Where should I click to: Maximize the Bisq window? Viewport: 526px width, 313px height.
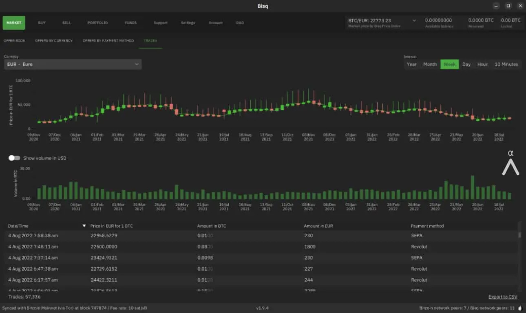(508, 6)
